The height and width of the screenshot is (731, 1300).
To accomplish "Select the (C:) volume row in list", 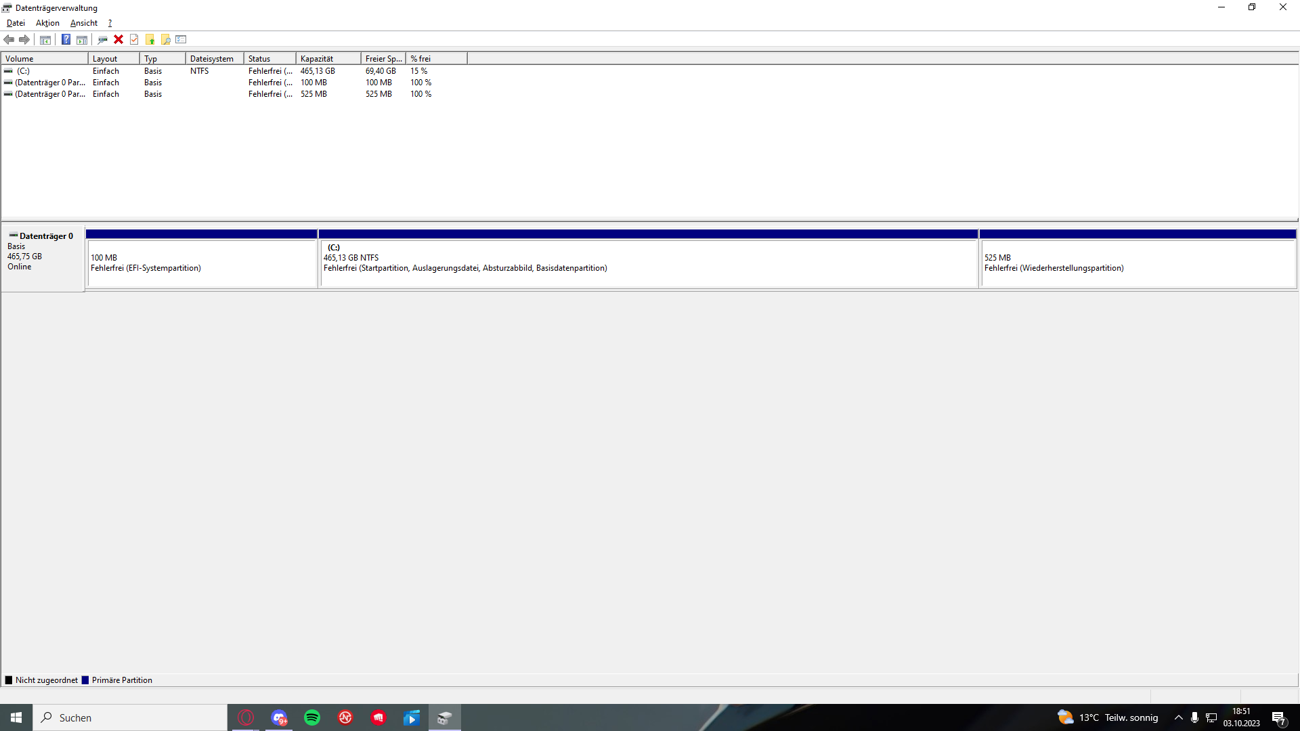I will [24, 71].
